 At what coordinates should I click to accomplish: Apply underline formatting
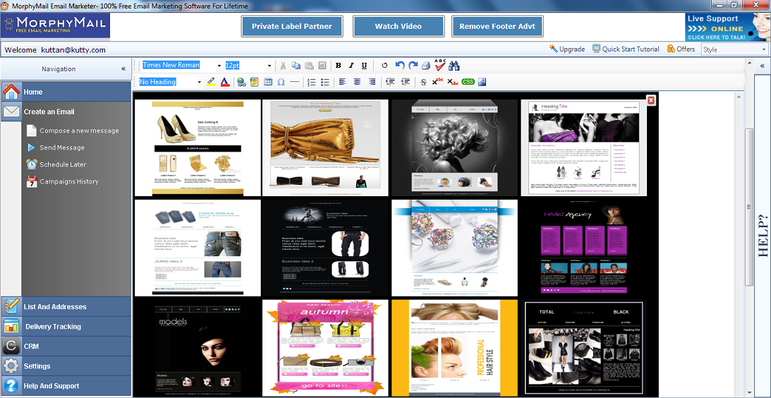(365, 66)
